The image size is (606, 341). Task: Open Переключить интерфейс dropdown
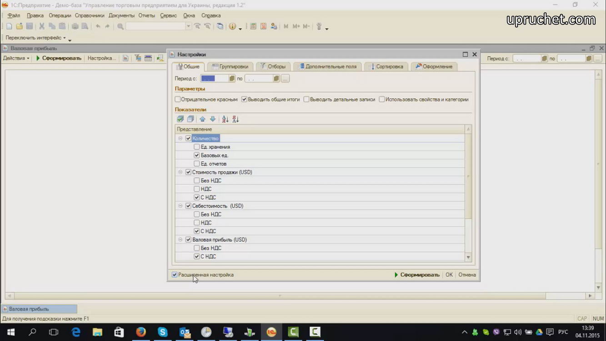pos(35,38)
